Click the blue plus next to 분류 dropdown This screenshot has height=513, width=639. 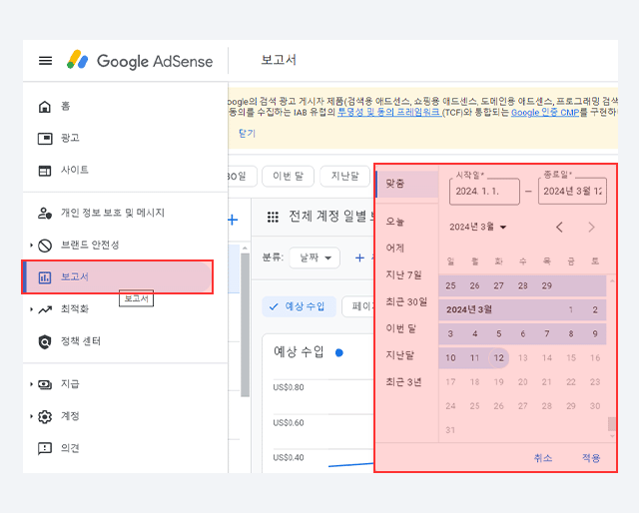pyautogui.click(x=359, y=257)
